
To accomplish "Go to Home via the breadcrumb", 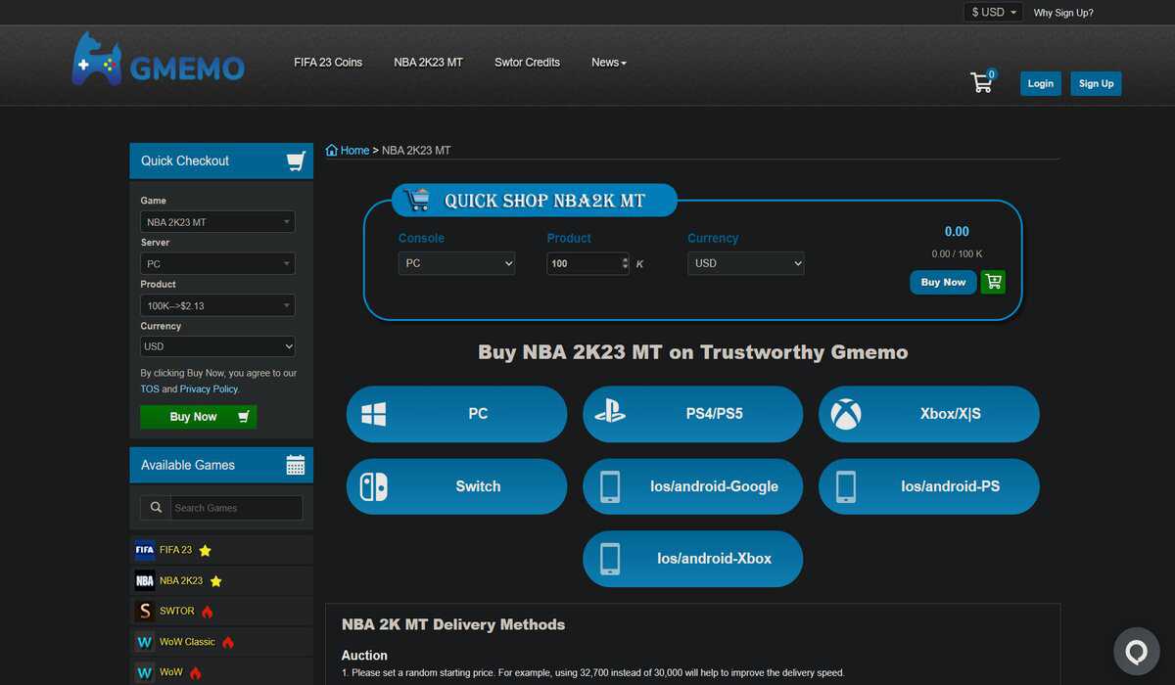I will pos(348,151).
